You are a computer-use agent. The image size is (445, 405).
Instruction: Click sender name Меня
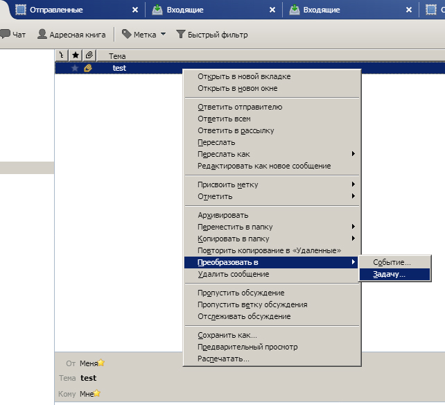(x=89, y=363)
